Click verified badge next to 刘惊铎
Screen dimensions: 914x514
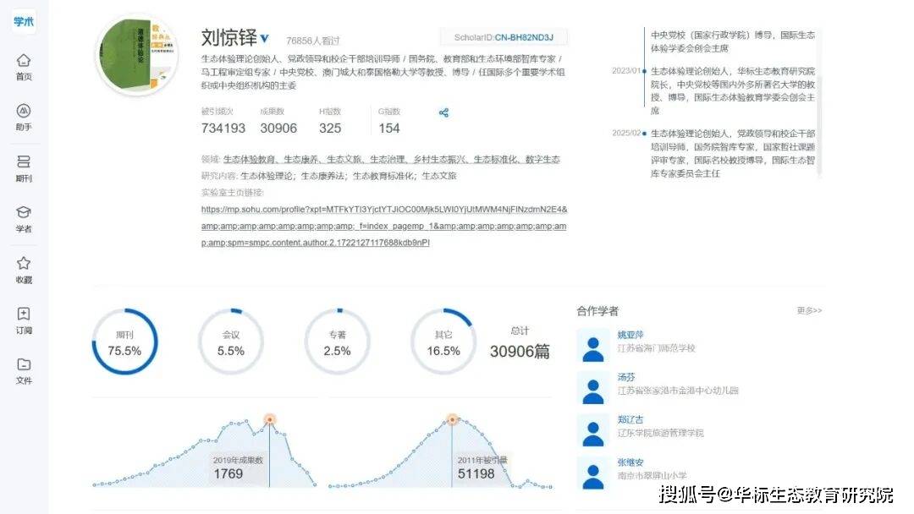click(264, 38)
